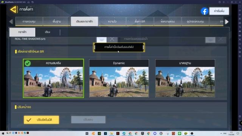Click the มาตรฐาน style preview image
The width and height of the screenshot is (242, 136).
(185, 82)
